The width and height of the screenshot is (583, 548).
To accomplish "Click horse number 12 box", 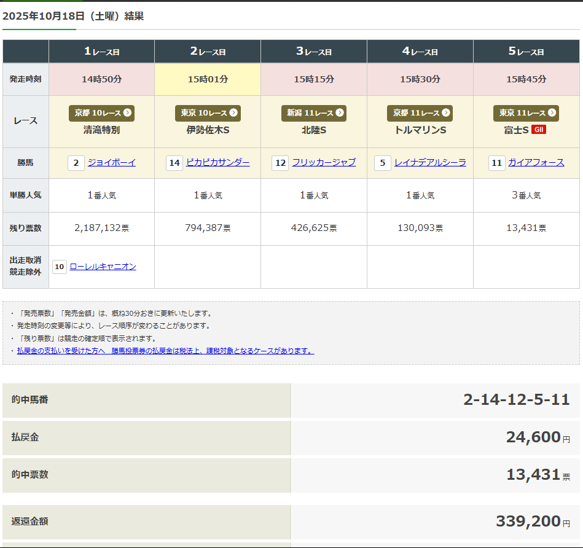I will coord(280,163).
